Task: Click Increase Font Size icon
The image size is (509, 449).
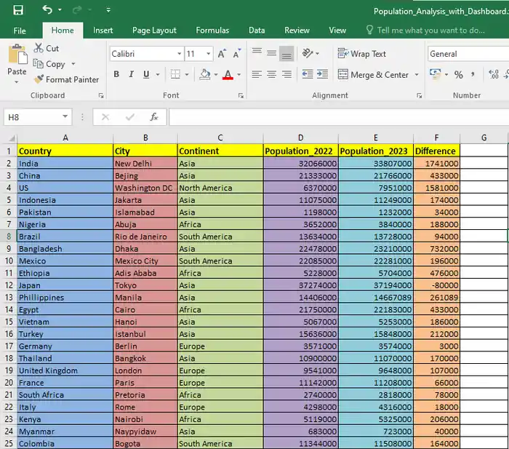Action: click(x=222, y=54)
